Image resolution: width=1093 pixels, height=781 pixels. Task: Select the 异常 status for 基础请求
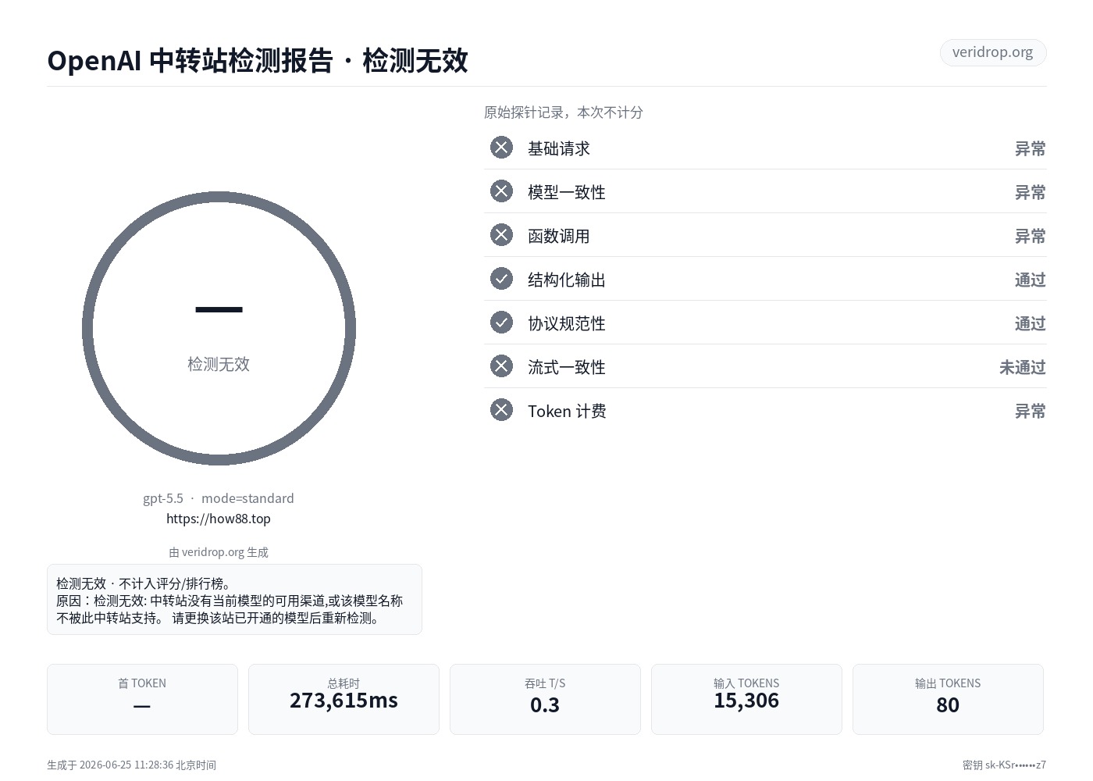pos(1030,148)
